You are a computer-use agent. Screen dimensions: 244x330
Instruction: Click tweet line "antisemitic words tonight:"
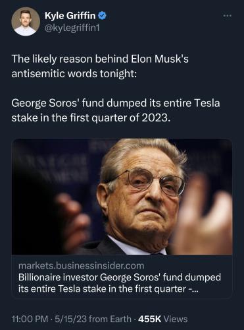(x=74, y=73)
